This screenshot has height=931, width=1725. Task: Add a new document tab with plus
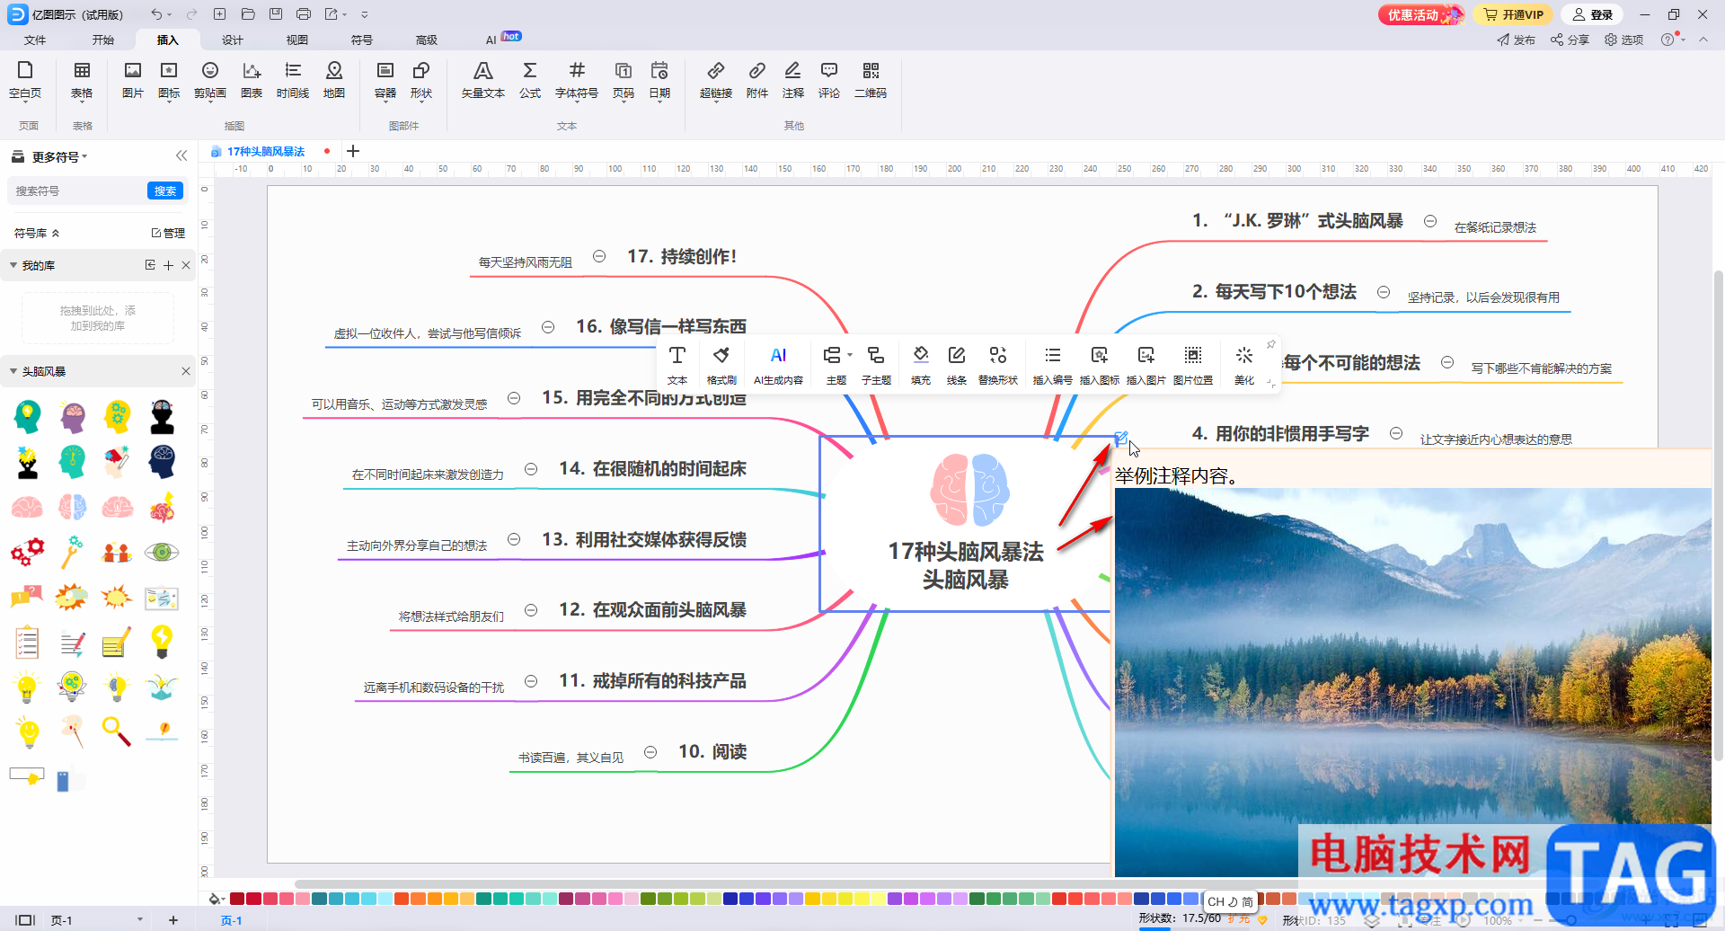tap(353, 151)
